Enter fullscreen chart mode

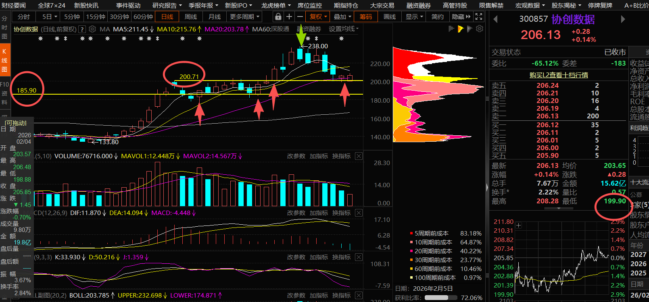479,17
